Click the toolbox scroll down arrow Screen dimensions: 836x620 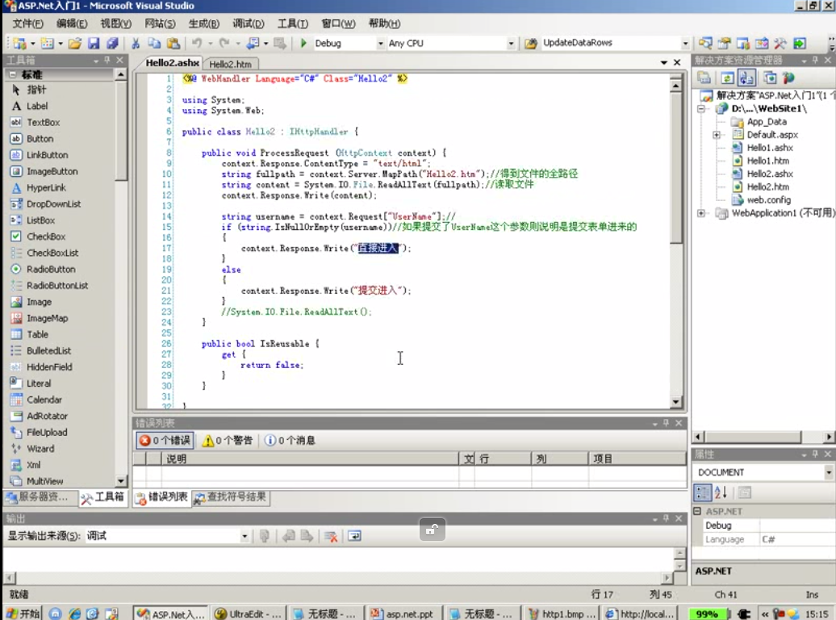click(121, 481)
